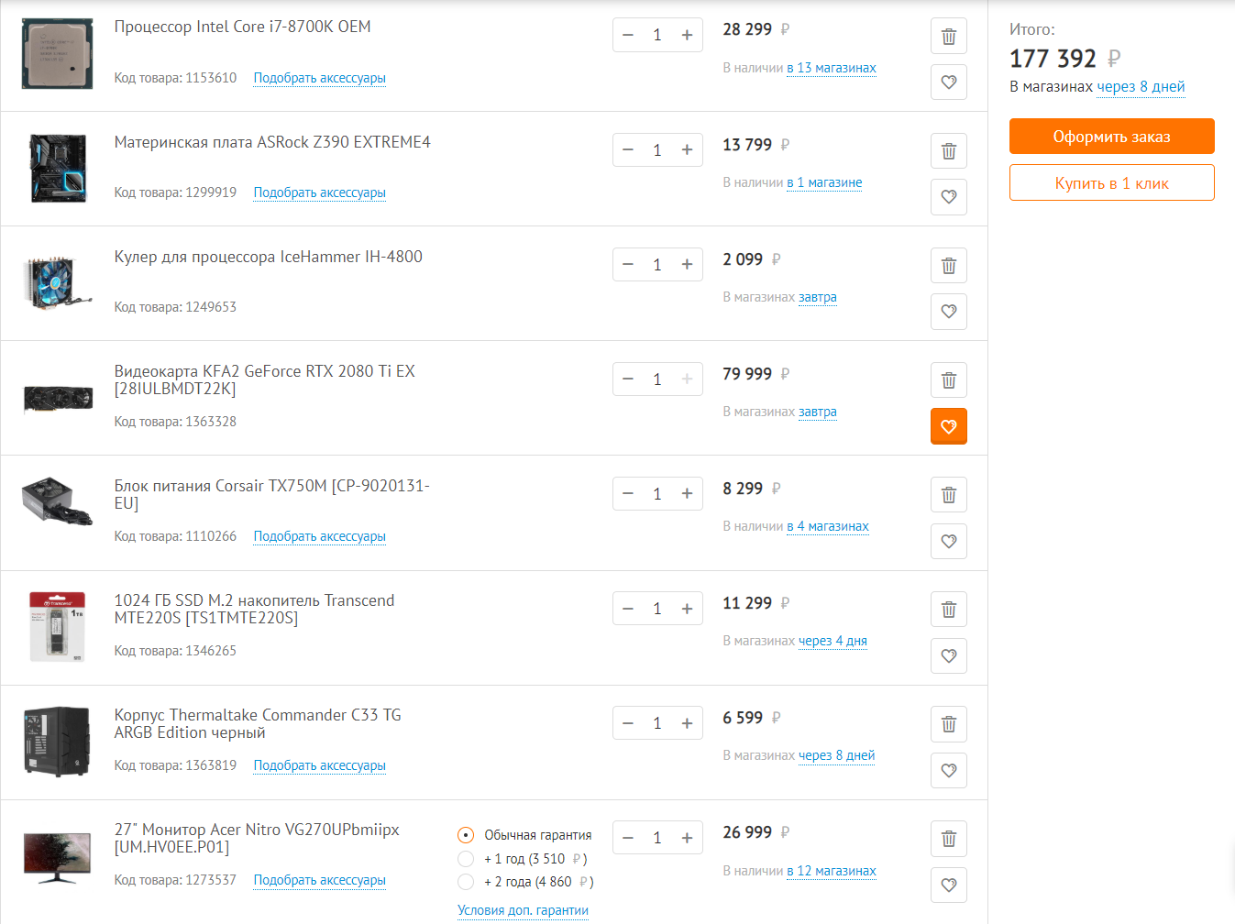Open SSD availability через 4 дня link
Screen dimensions: 1235x924
(833, 641)
